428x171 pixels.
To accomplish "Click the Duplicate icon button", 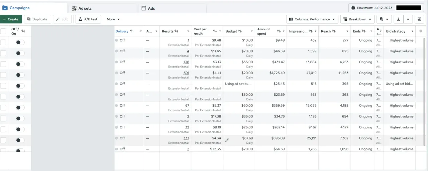I will point(37,19).
